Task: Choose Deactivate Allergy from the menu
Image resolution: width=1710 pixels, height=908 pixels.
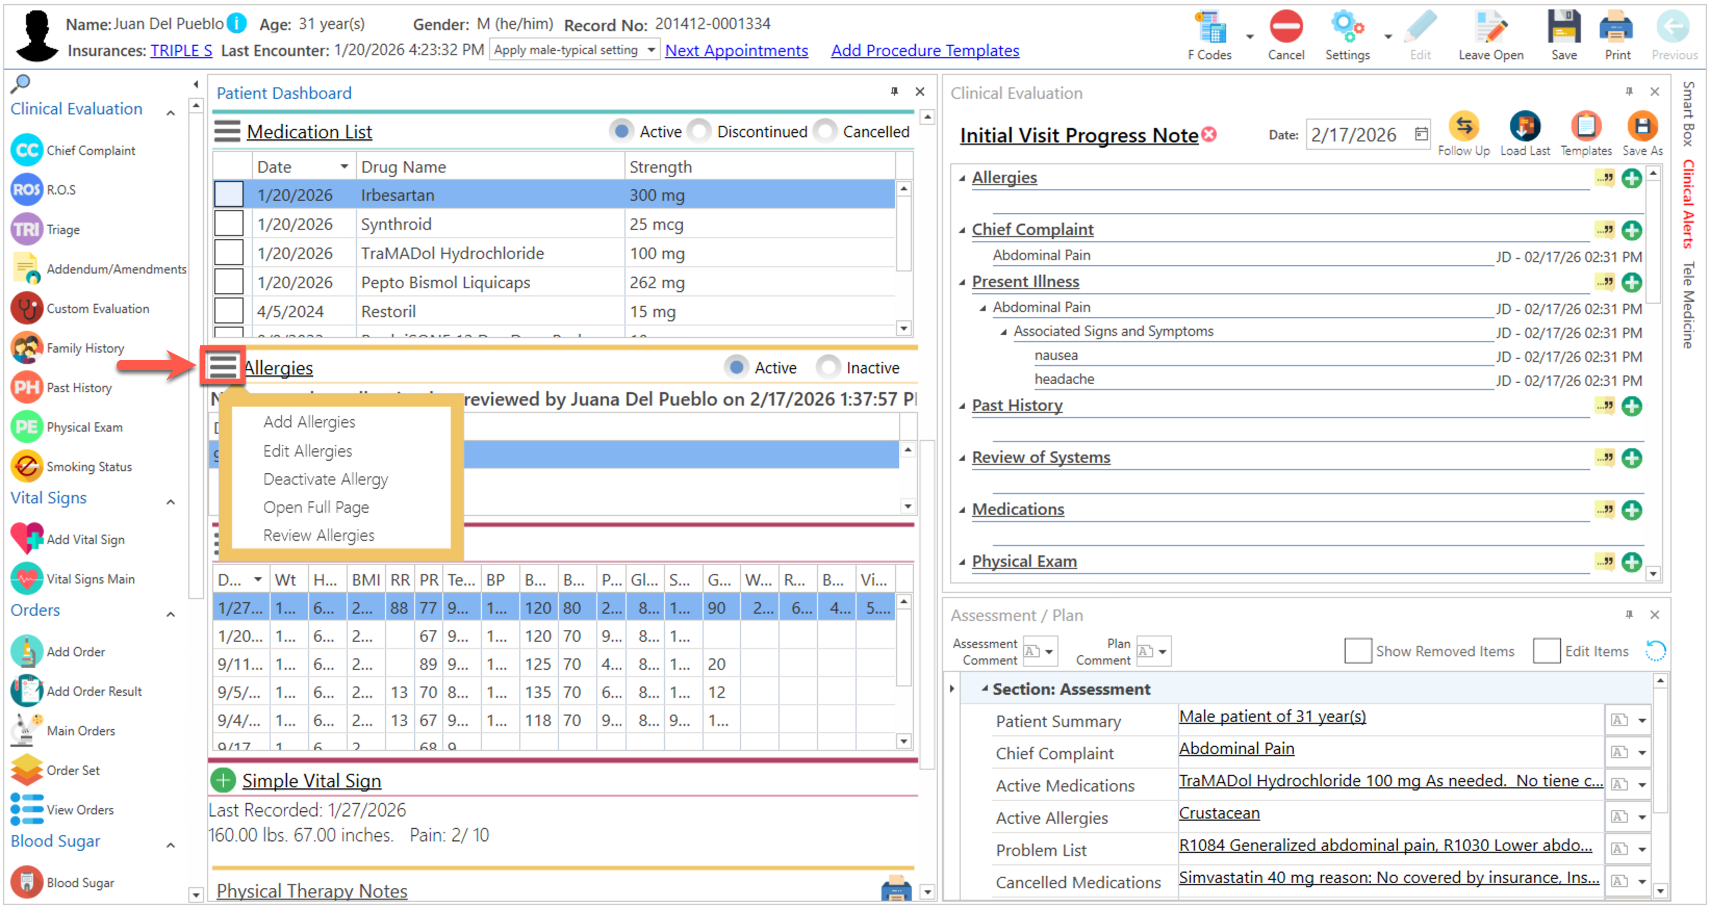Action: click(325, 479)
